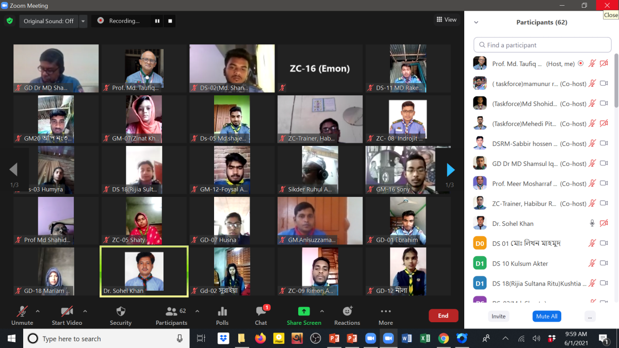
Task: Open the Polls panel
Action: point(222,315)
